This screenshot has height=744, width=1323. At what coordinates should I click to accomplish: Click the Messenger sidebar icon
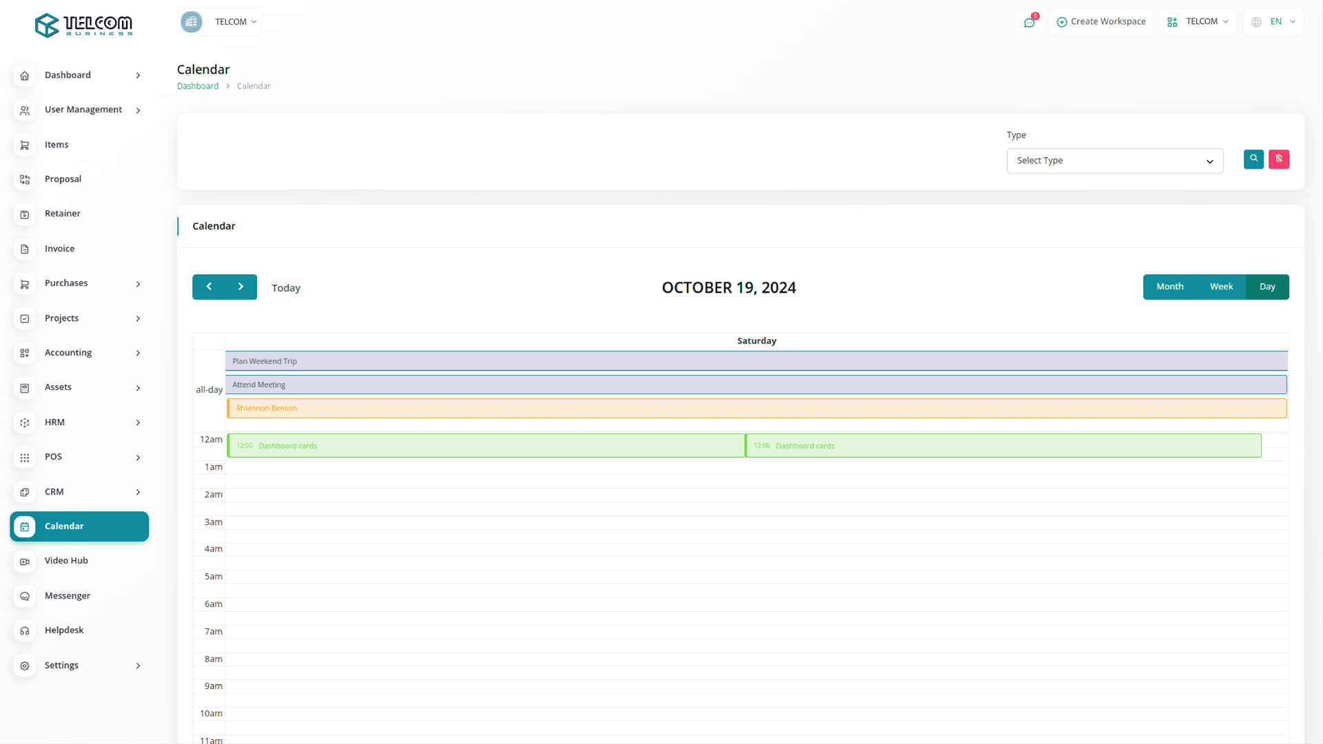[25, 596]
